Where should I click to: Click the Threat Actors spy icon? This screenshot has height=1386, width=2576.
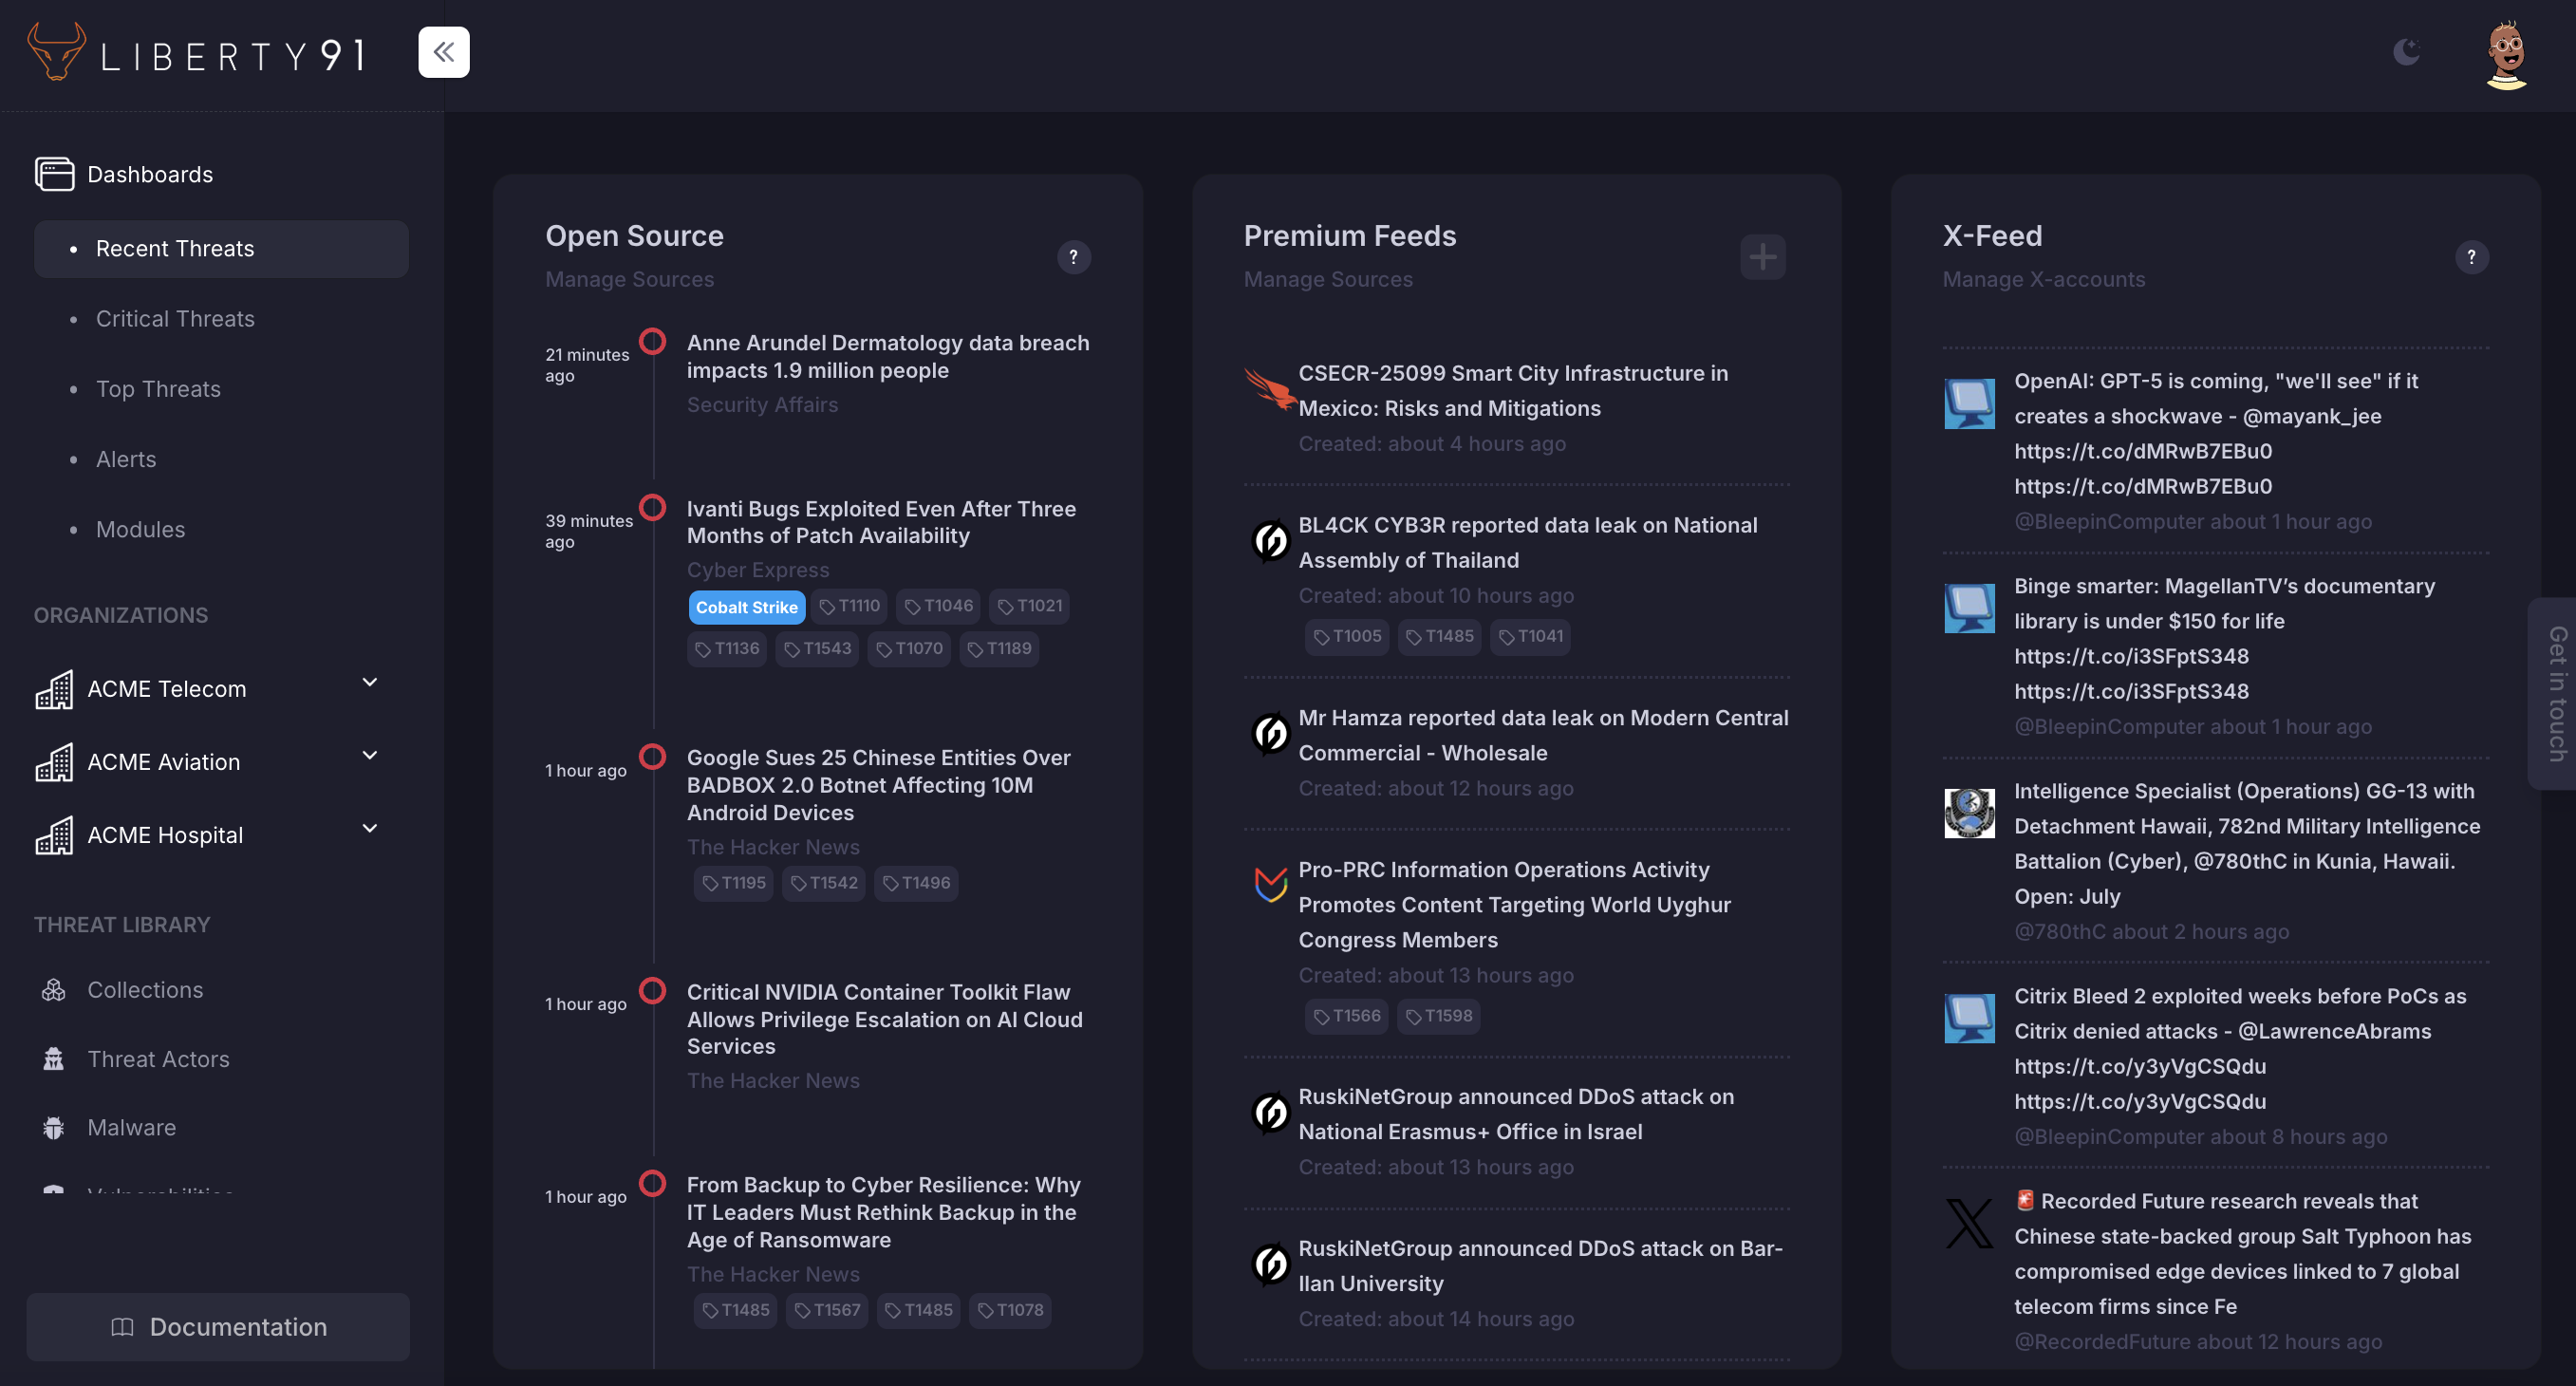(x=54, y=1059)
